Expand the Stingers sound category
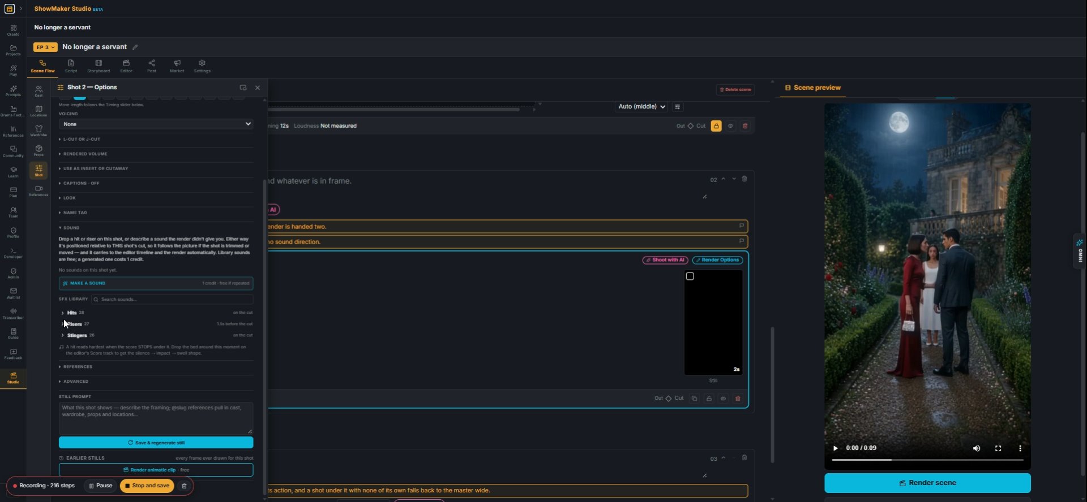Viewport: 1087px width, 502px height. (157, 335)
